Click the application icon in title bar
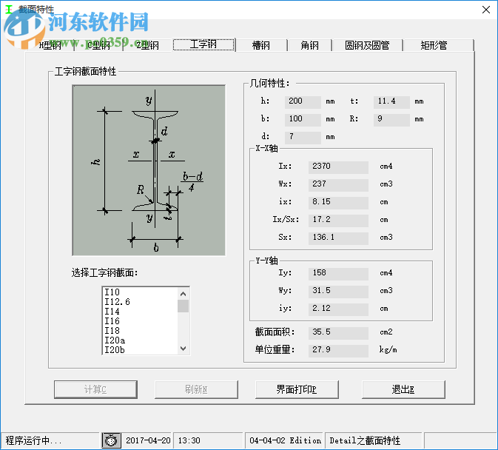Screen dimensions: 498x450 (x=9, y=10)
